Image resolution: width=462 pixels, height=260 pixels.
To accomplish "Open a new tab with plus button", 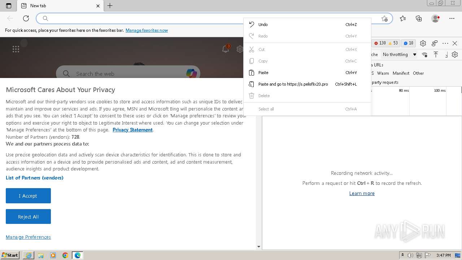I will [x=110, y=6].
